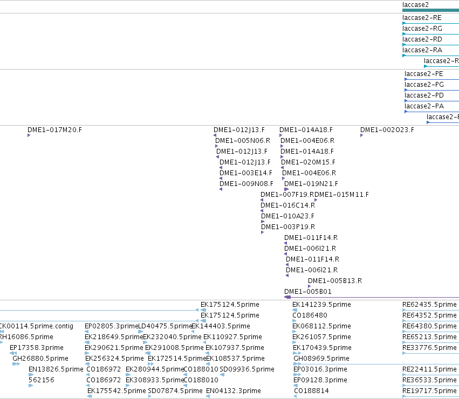The image size is (459, 399).
Task: Select the RE36533.5prime EST label
Action: pyautogui.click(x=429, y=381)
